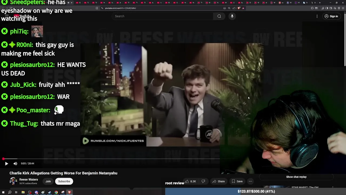Open Task View on taskbar
346x195 pixels.
click(16, 192)
